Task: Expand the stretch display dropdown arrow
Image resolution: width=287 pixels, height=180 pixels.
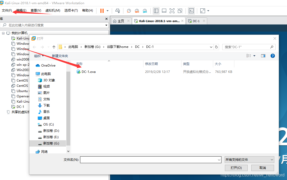Action: tap(208, 11)
